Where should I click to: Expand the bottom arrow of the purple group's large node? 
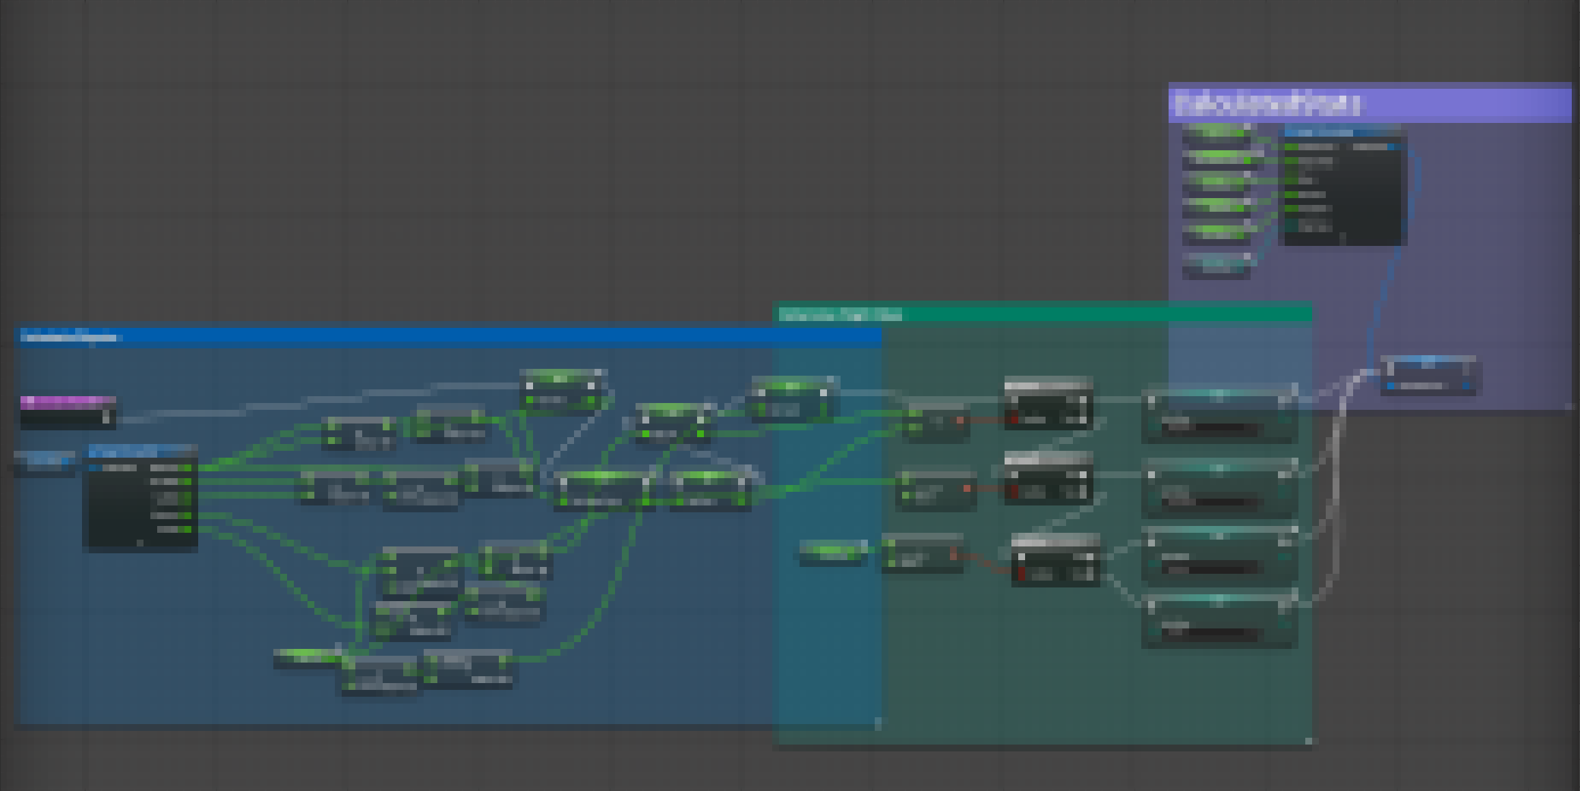point(1342,238)
